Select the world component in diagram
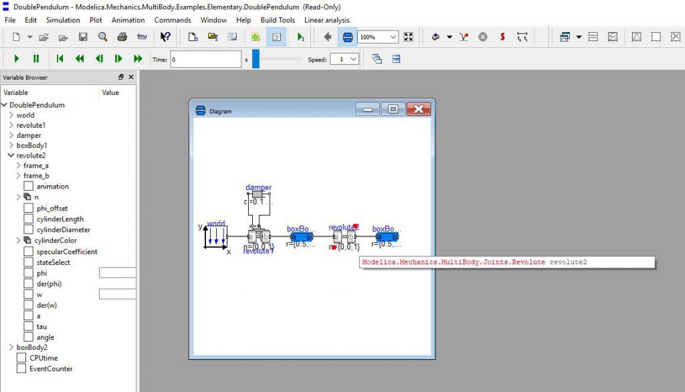685x392 pixels. [x=216, y=237]
